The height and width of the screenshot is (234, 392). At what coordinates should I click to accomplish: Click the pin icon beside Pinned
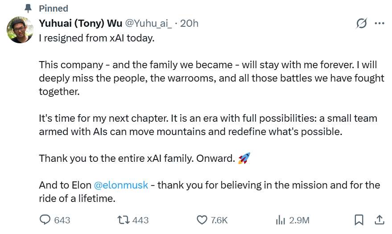tap(29, 8)
